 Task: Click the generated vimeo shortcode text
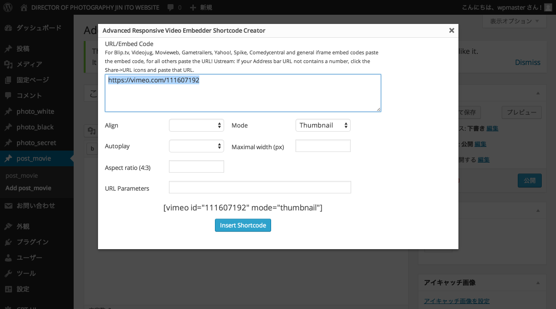[x=243, y=208]
